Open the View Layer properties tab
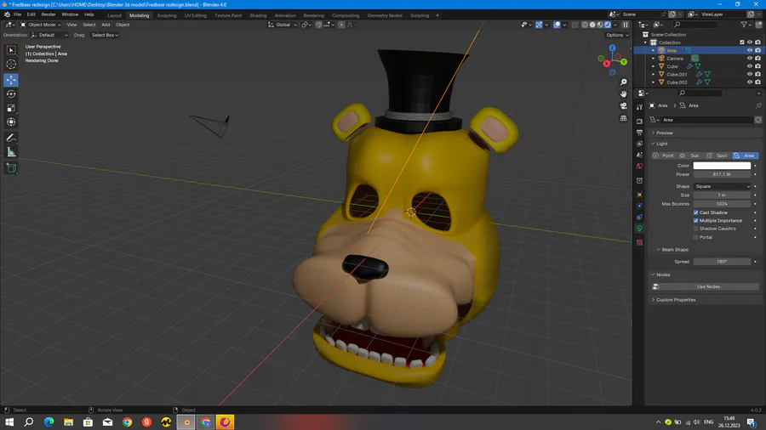Screen dimensions: 766x430 [639, 144]
